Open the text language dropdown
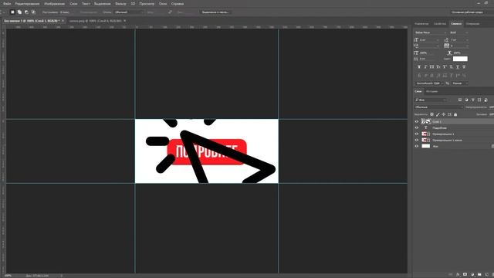This screenshot has width=494, height=278. [x=429, y=83]
